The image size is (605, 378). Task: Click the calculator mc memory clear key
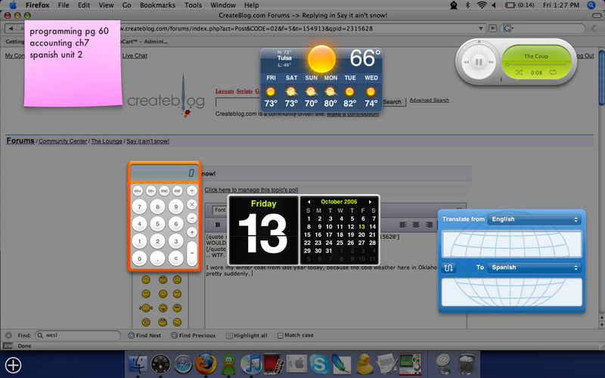[x=164, y=191]
